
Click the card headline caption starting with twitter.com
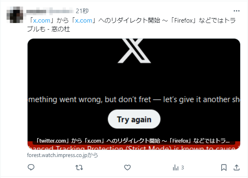tap(133, 141)
